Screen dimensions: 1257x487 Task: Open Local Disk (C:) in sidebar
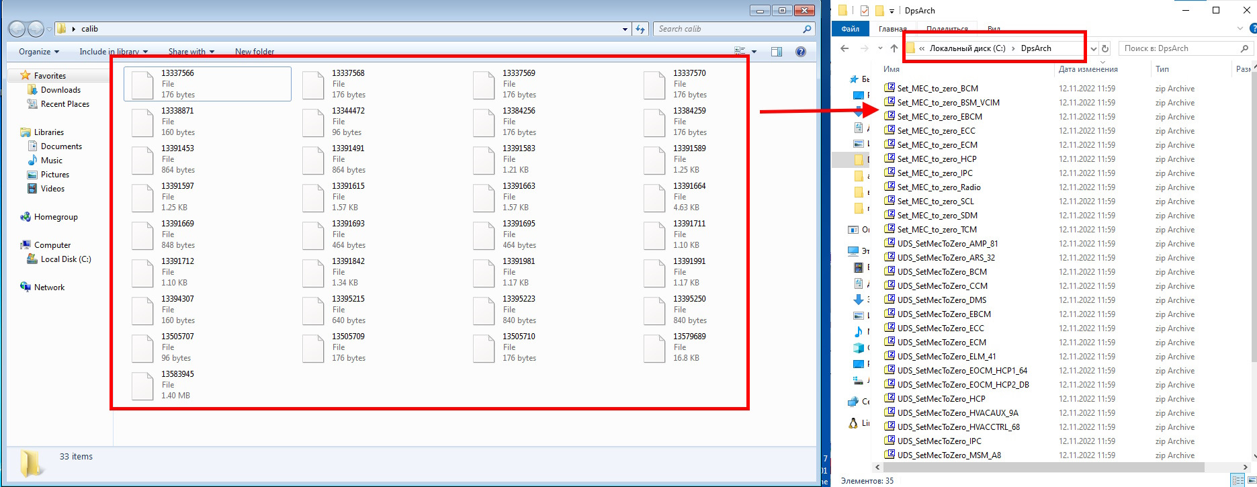(66, 259)
